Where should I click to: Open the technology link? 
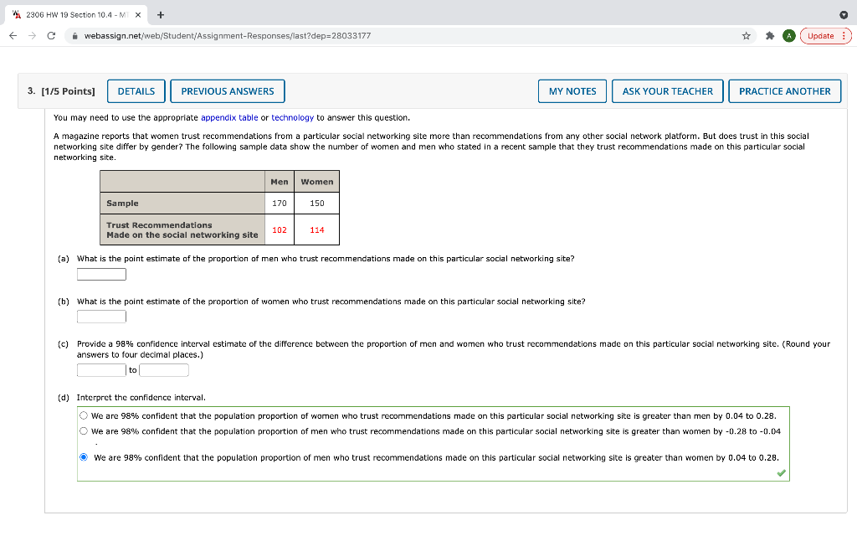pyautogui.click(x=292, y=117)
